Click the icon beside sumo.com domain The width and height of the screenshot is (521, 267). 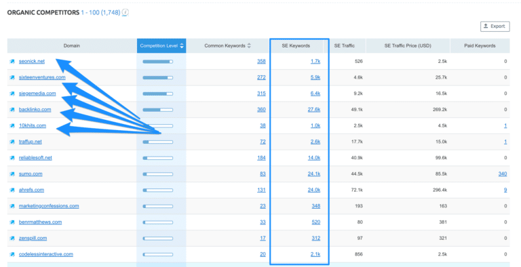(x=12, y=174)
